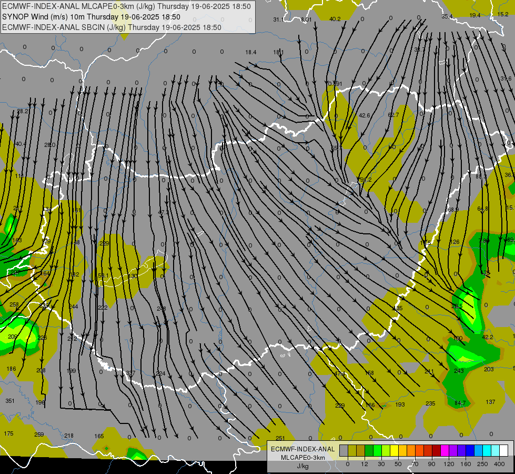
Task: Click the 259 value on the map
Action: click(39, 434)
